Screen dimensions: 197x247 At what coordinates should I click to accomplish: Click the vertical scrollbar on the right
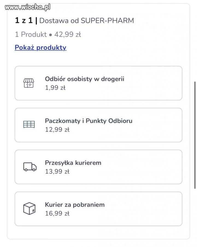(x=195, y=134)
